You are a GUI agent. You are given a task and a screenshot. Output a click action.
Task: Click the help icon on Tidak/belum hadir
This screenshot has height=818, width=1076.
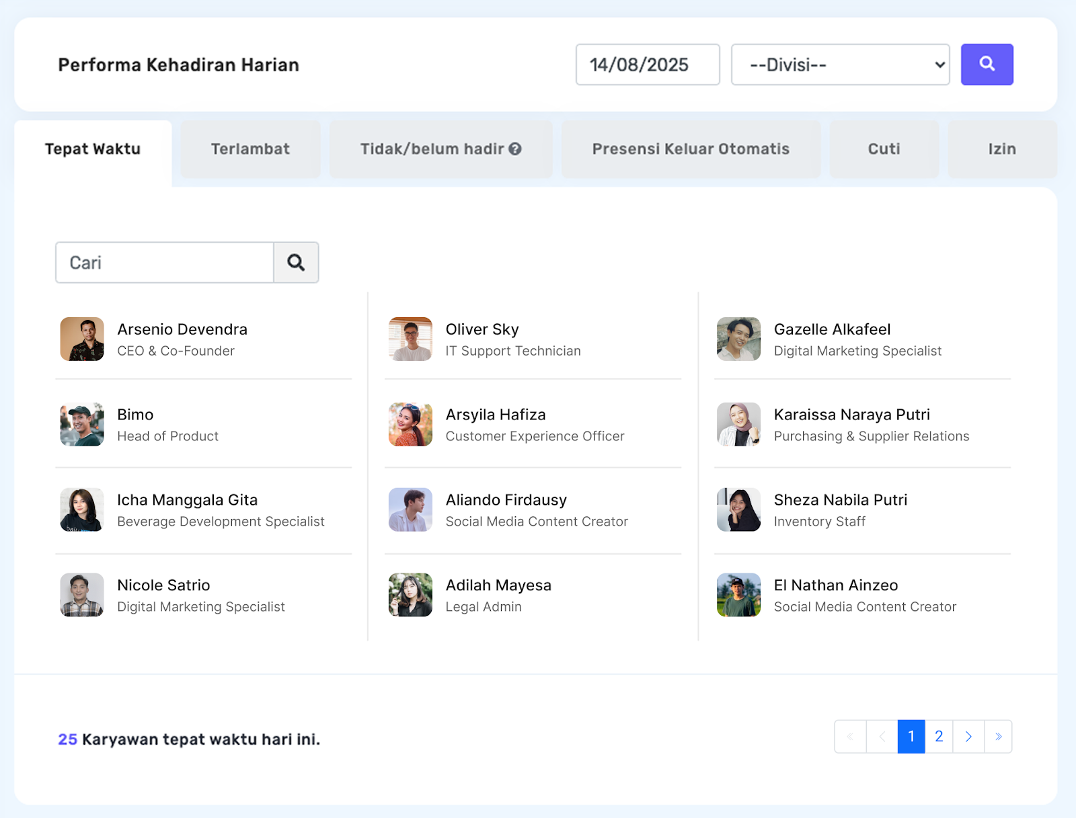[515, 149]
